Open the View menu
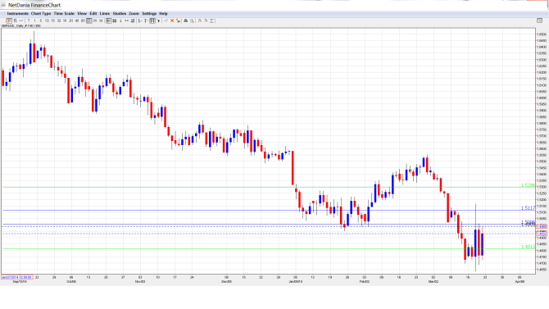Image resolution: width=549 pixels, height=309 pixels. 82,14
